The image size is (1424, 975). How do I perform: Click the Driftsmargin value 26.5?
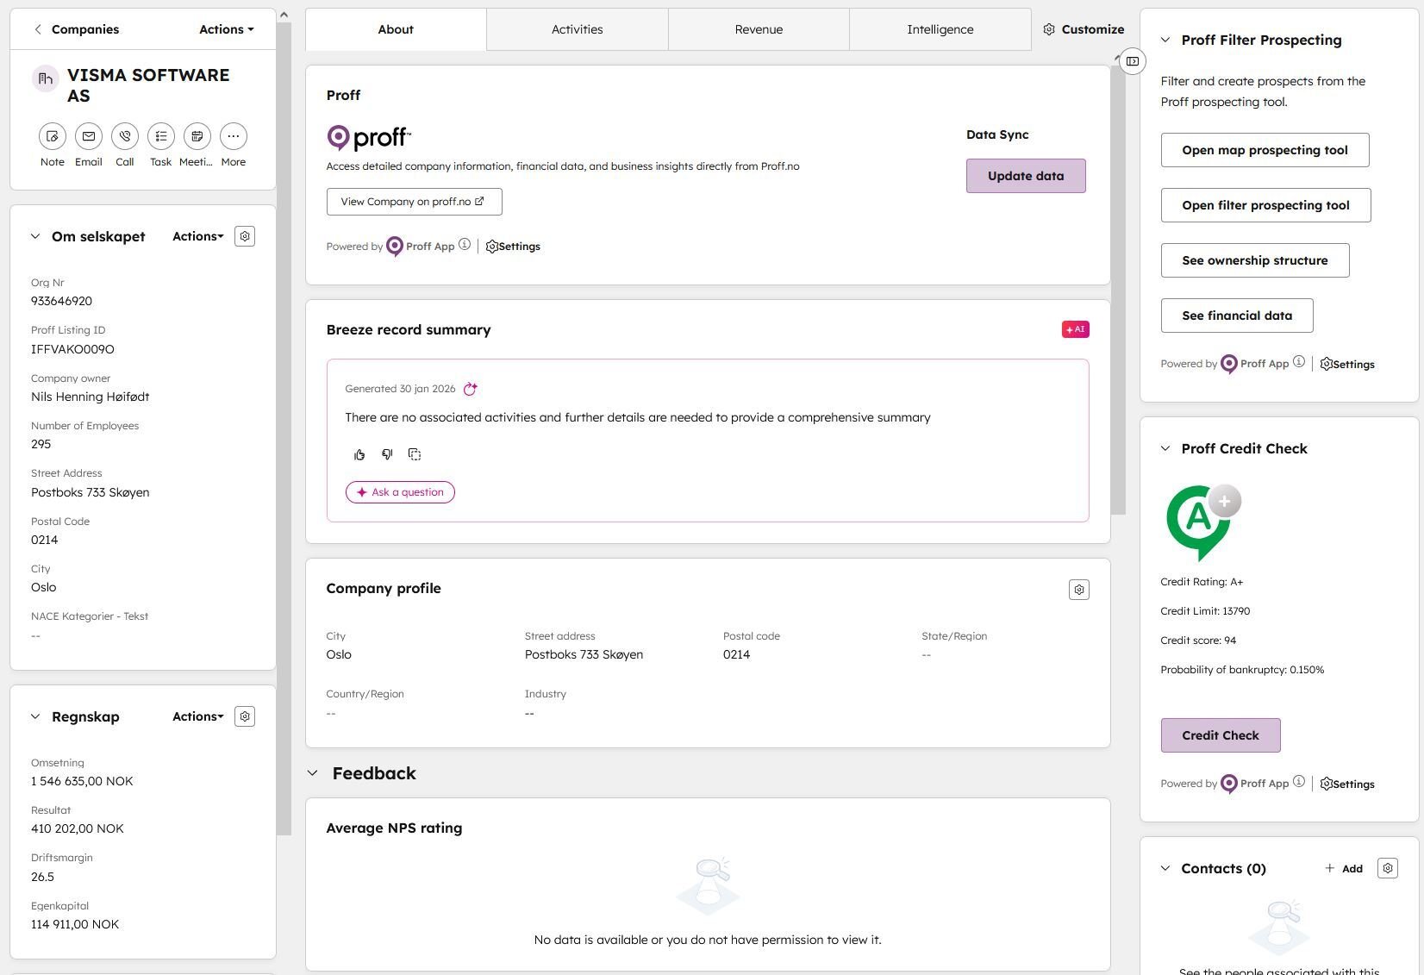42,877
